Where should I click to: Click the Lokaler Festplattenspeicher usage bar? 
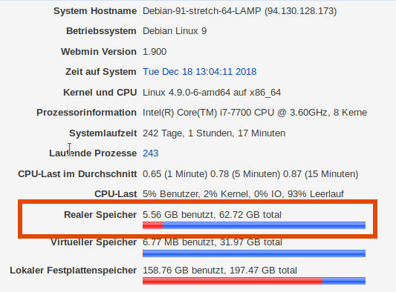point(254,281)
